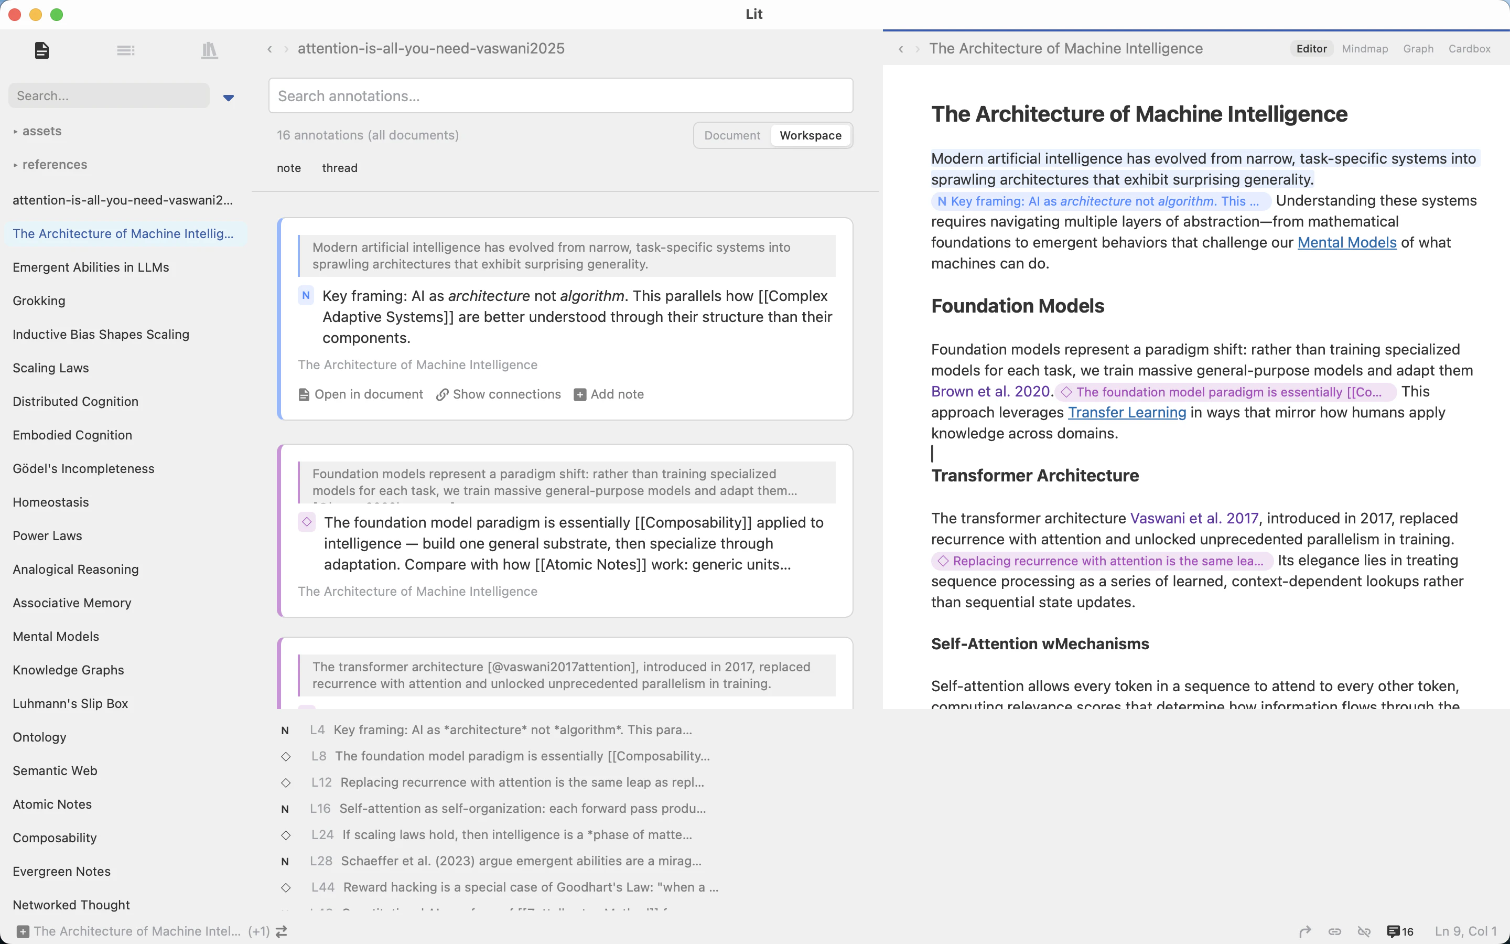
Task: Switch to the Cardbox tab
Action: [1470, 49]
